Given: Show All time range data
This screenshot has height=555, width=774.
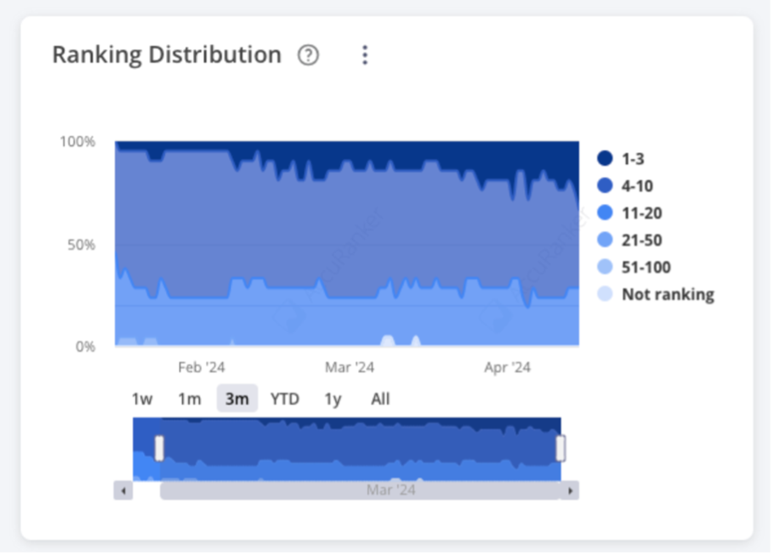Looking at the screenshot, I should coord(380,399).
